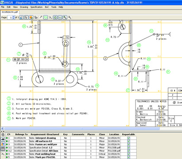
Task: Select green balloon 19 on the drawing
Action: [89, 42]
